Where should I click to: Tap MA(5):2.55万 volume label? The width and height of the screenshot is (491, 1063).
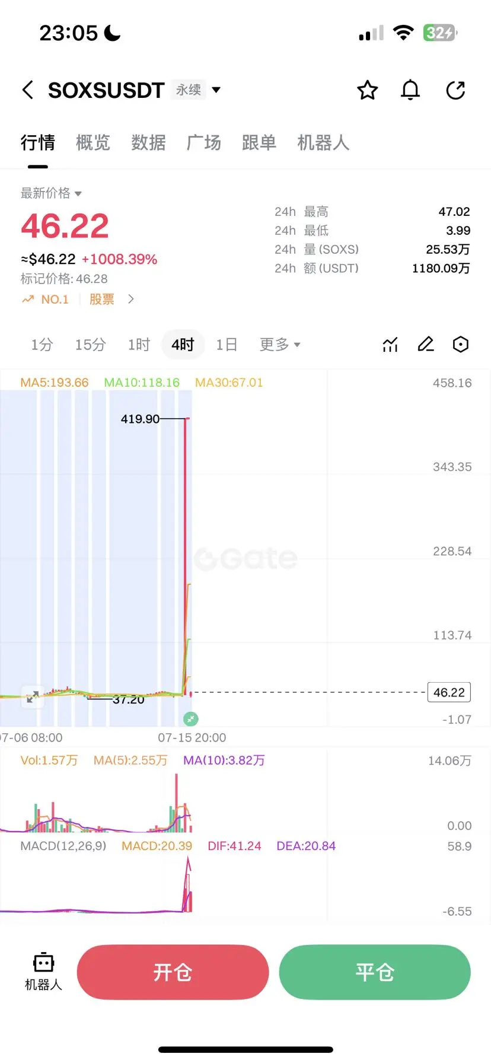(130, 760)
